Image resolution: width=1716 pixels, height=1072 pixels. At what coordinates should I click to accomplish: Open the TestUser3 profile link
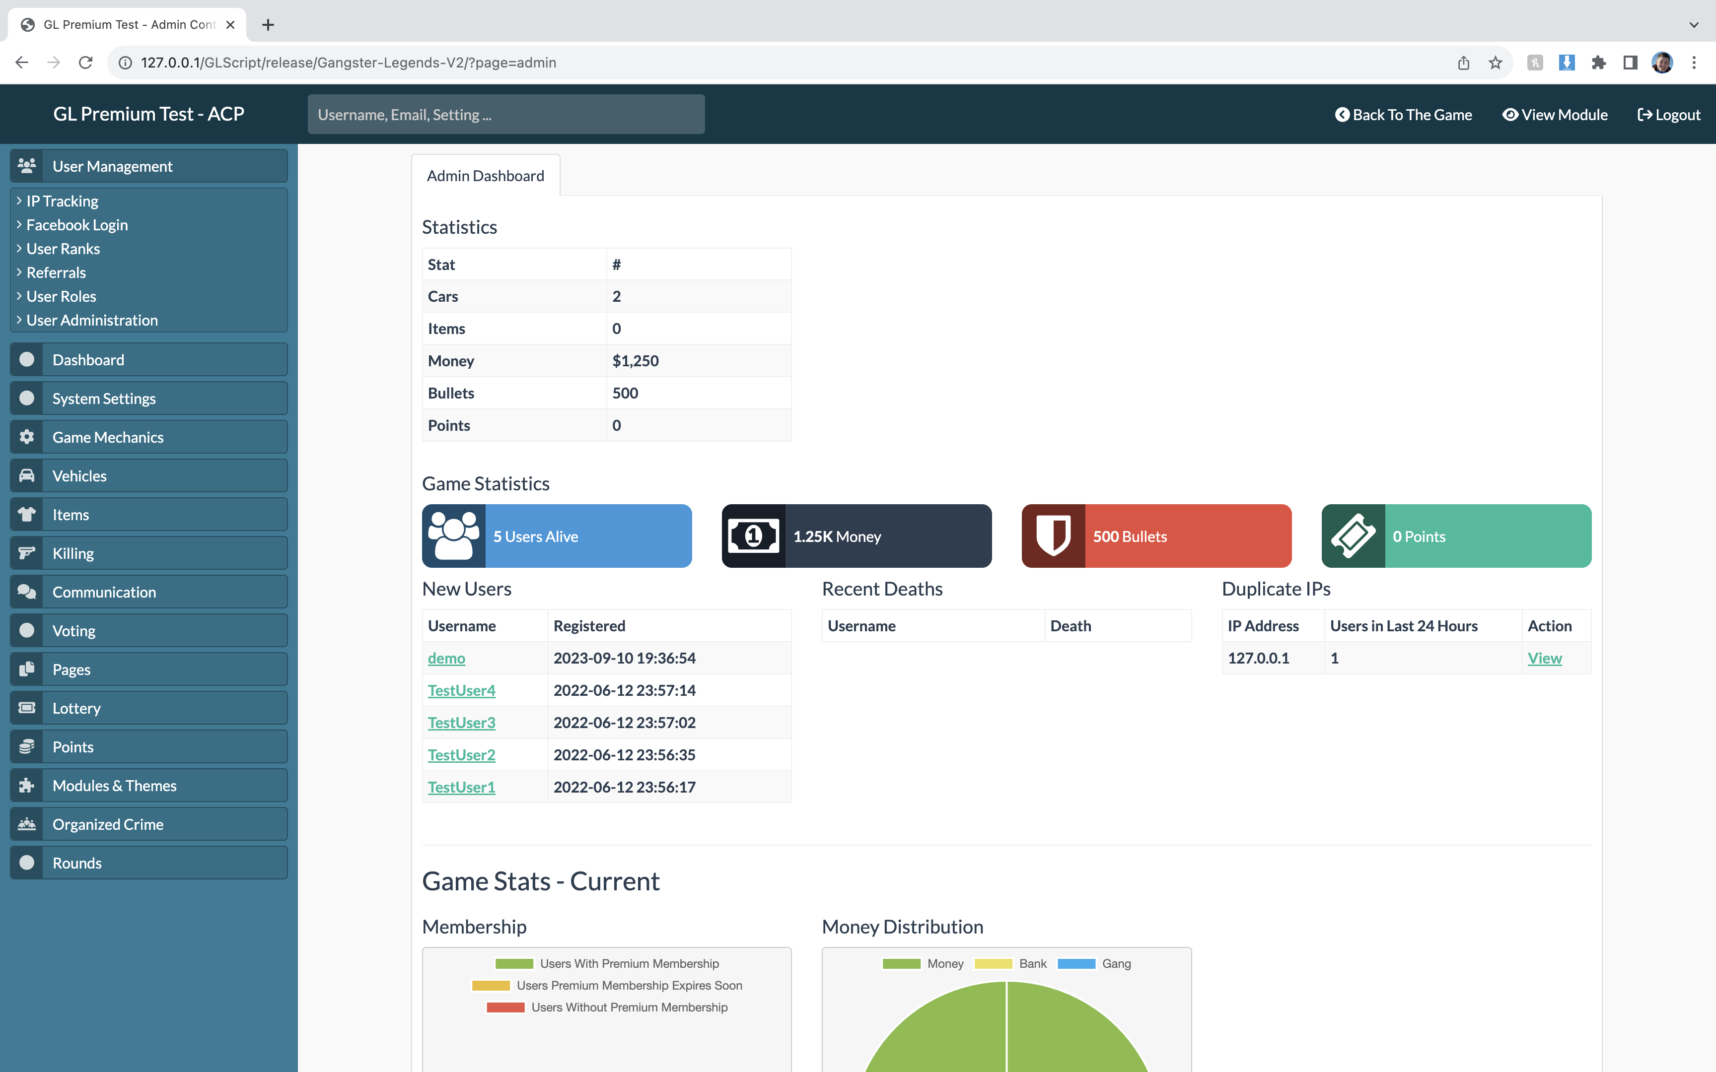(462, 723)
